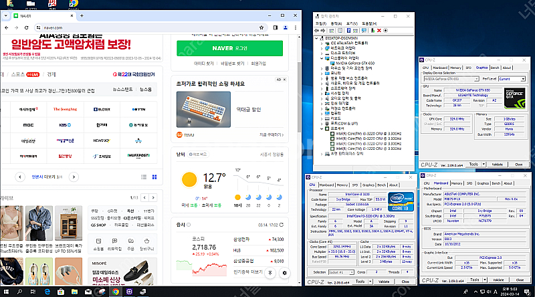Viewport: 535px width, 297px height.
Task: Open Device Manager Help menu
Action: [x=369, y=23]
